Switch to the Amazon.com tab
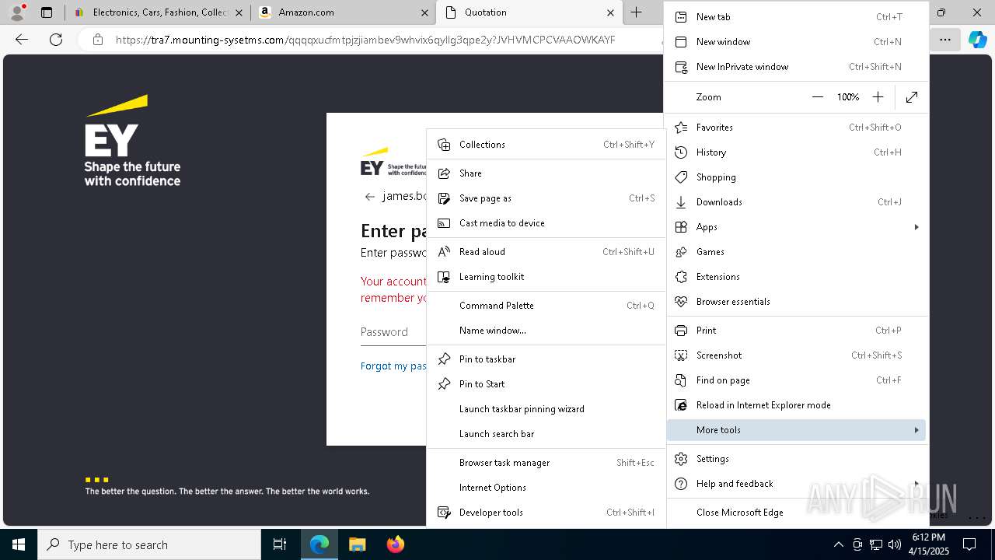Screen dimensions: 995x560 (x=344, y=12)
